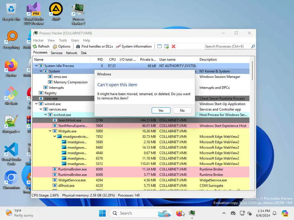Sort by the Name column header
294x220 pixels.
(61, 60)
